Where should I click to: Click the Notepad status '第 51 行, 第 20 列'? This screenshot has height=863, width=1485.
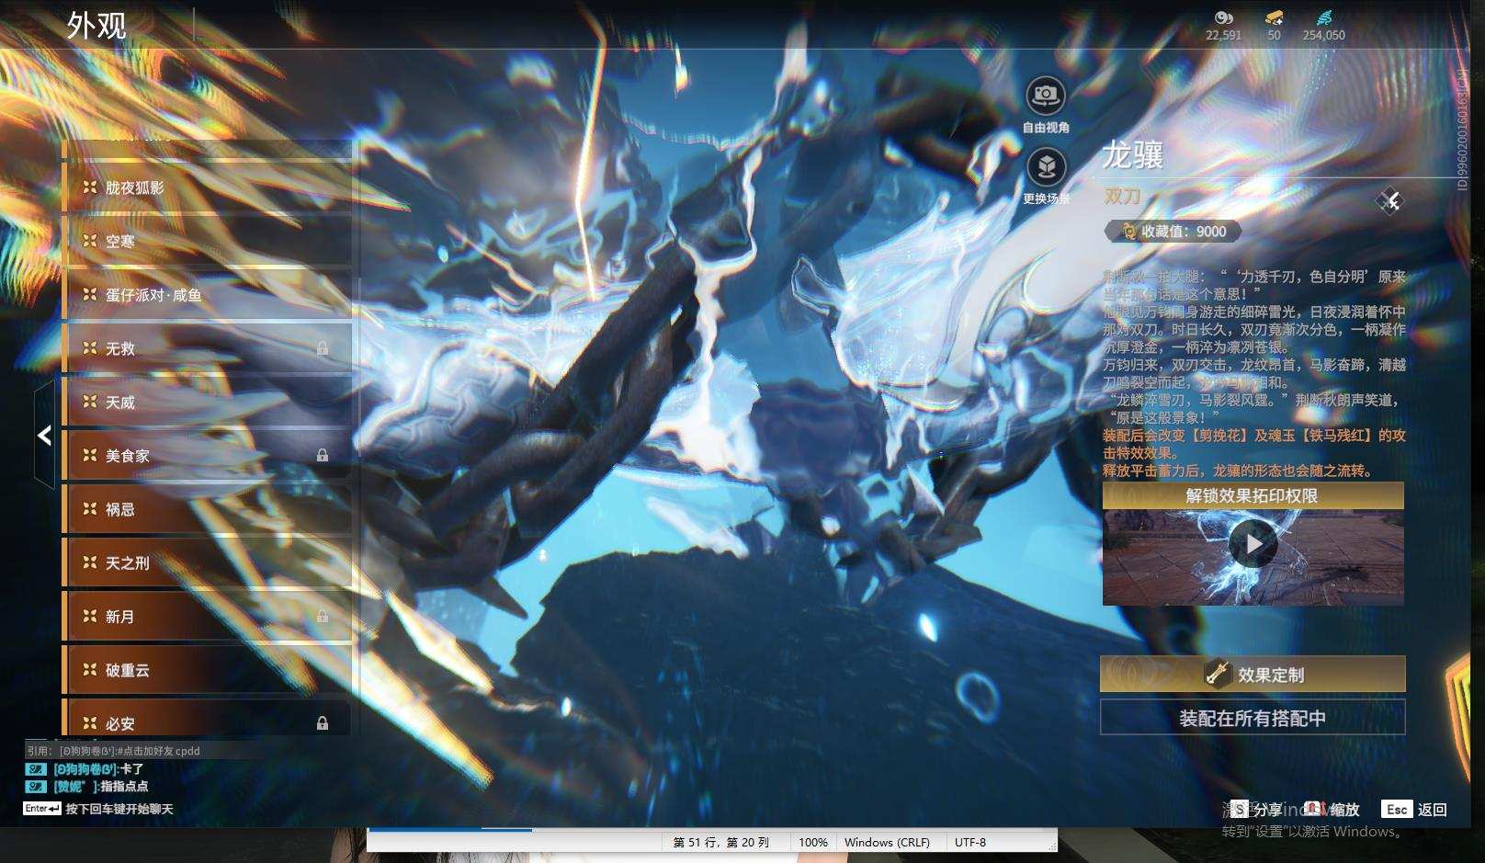click(x=721, y=842)
